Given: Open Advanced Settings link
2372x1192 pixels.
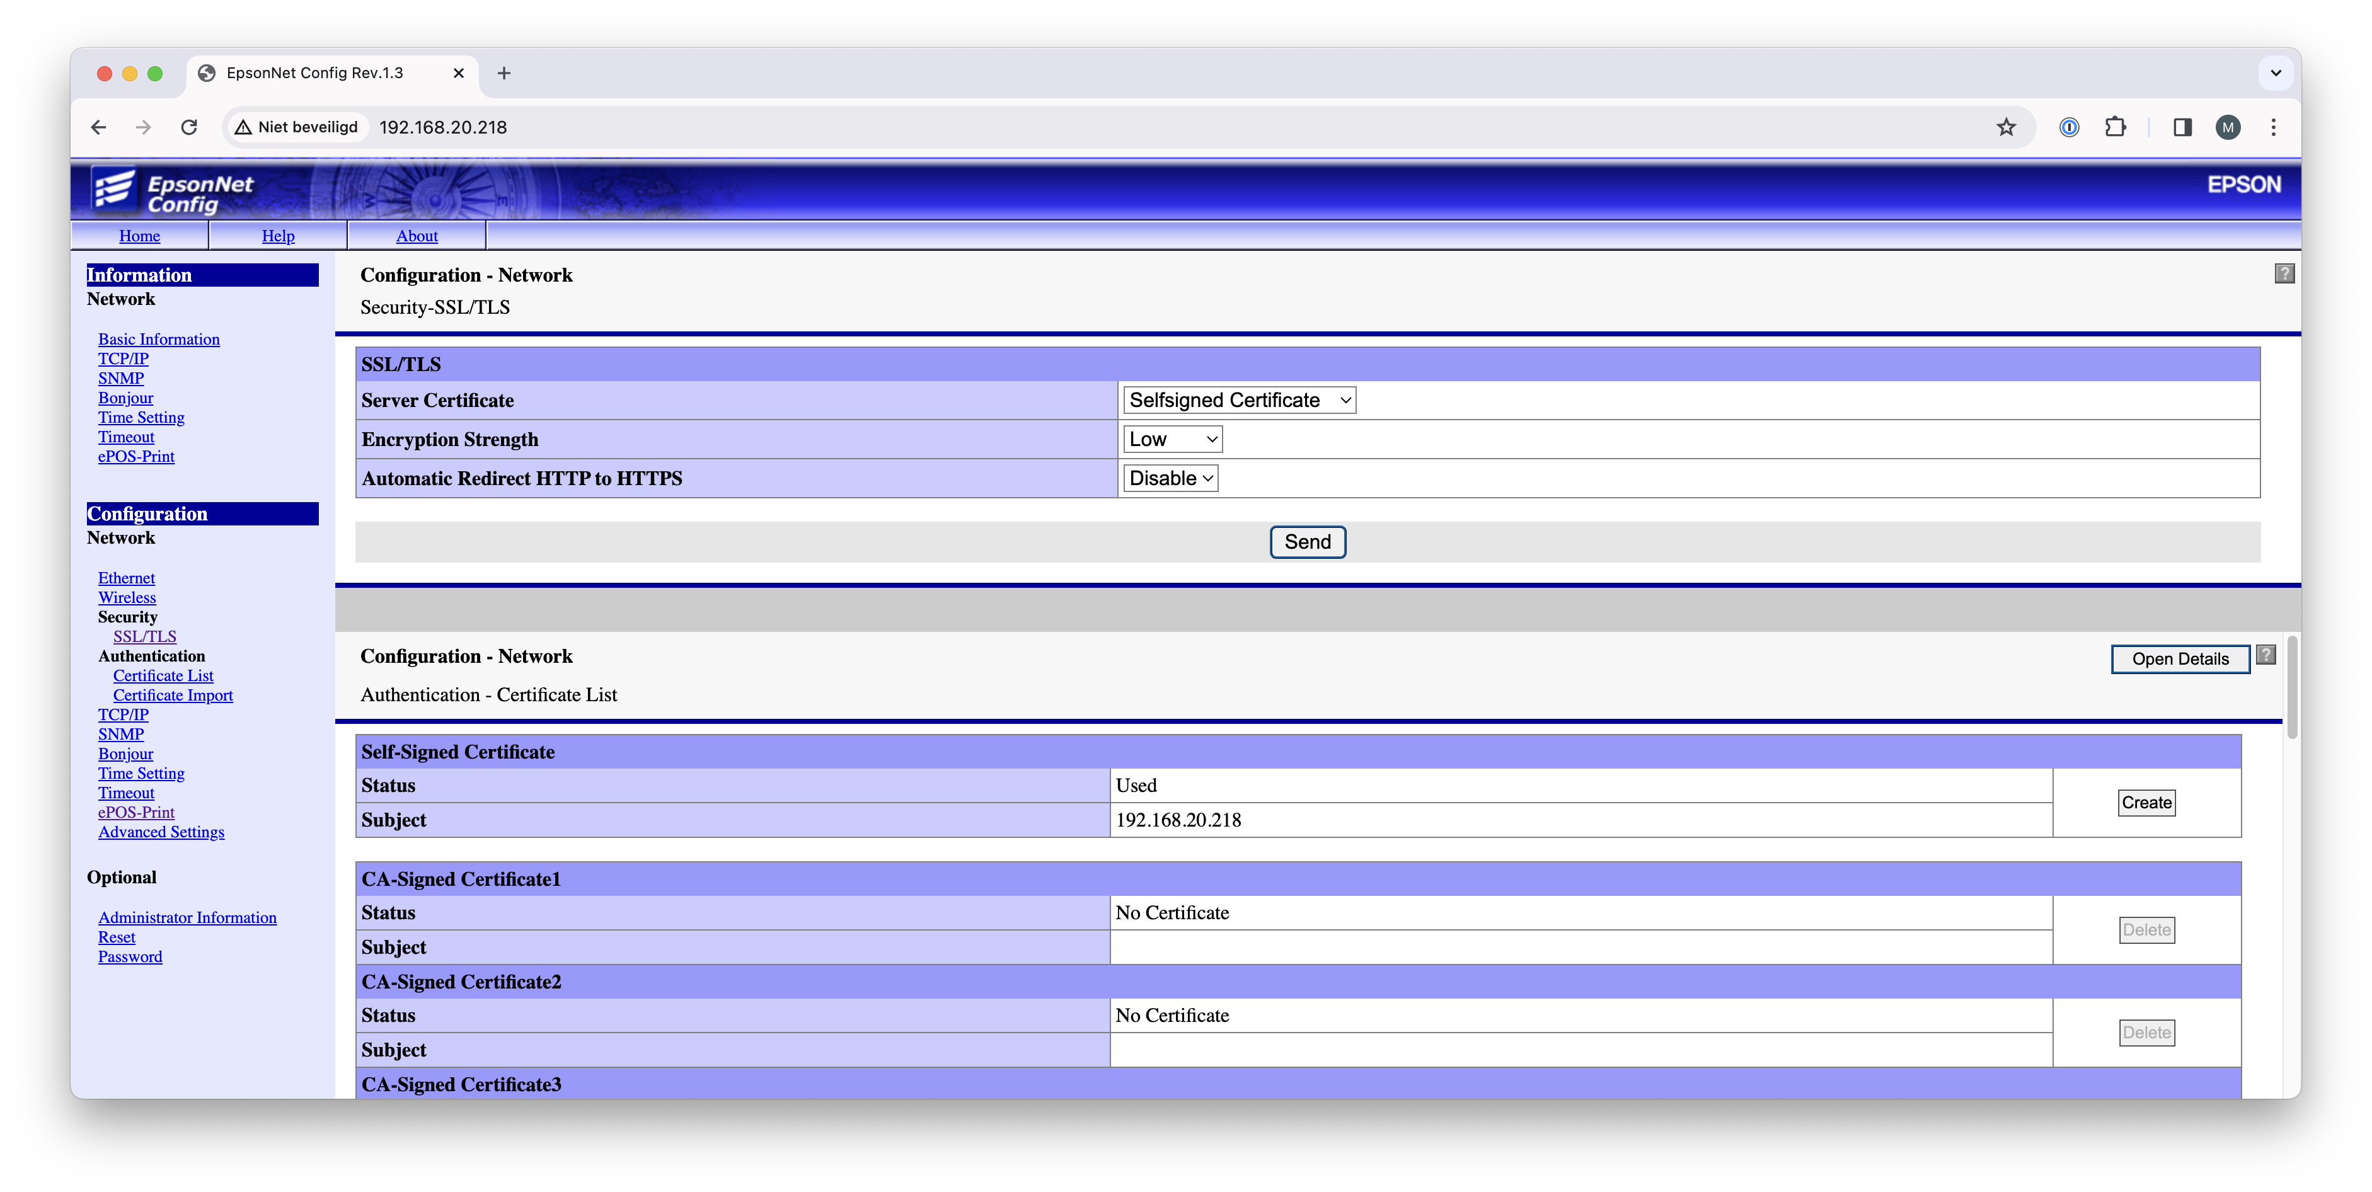Looking at the screenshot, I should click(161, 831).
